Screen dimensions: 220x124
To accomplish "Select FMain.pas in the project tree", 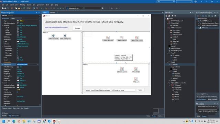I will pos(205,28).
